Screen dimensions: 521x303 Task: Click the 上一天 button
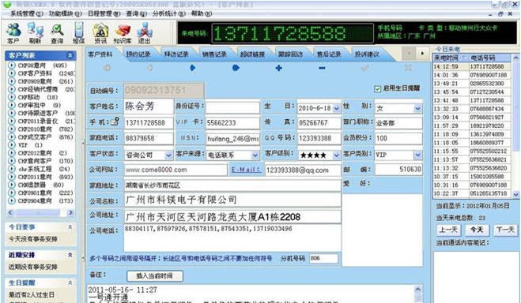coord(448,230)
